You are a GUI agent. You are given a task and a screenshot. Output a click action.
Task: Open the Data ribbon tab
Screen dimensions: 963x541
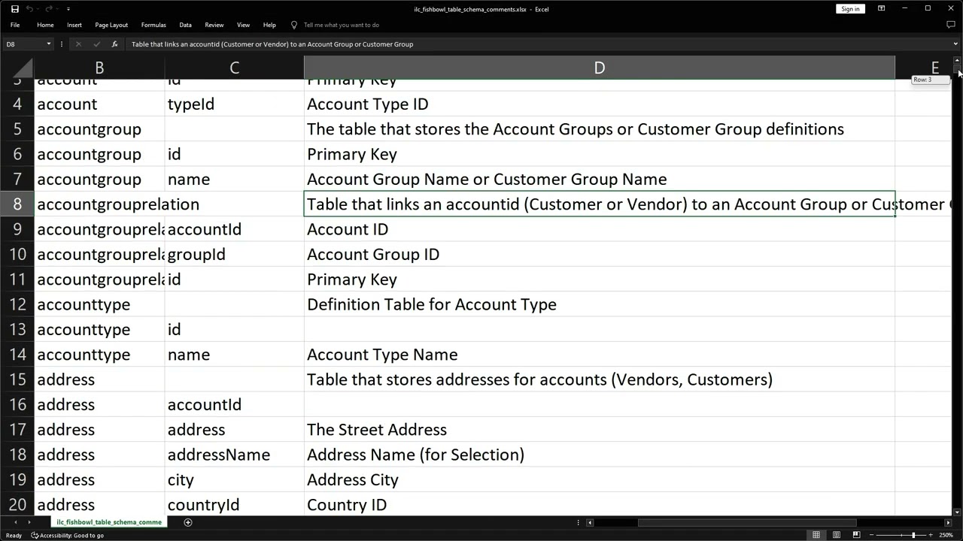point(185,25)
